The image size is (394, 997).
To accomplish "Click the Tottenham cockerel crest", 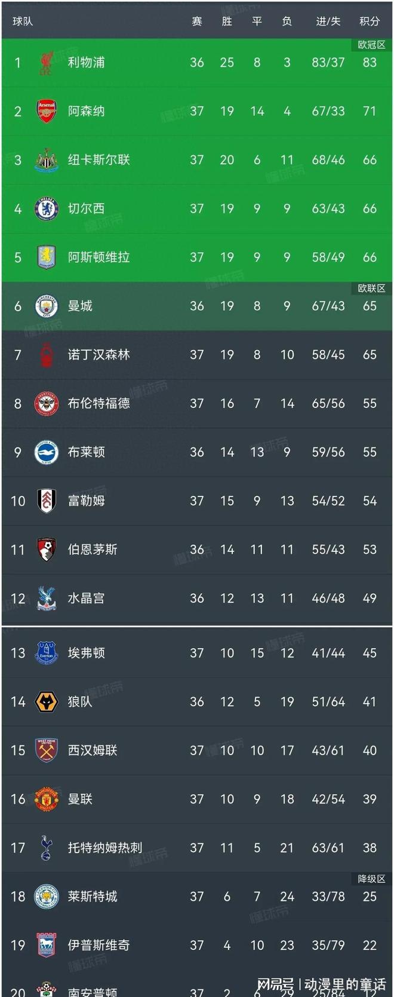I will [x=47, y=848].
